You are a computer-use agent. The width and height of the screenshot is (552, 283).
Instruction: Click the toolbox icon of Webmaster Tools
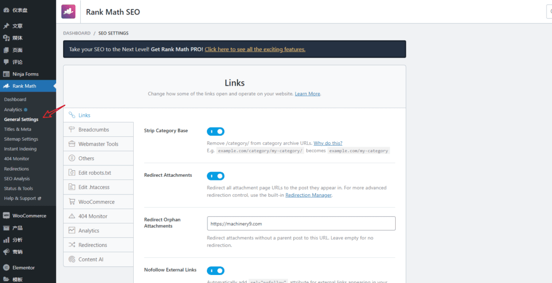coord(72,144)
